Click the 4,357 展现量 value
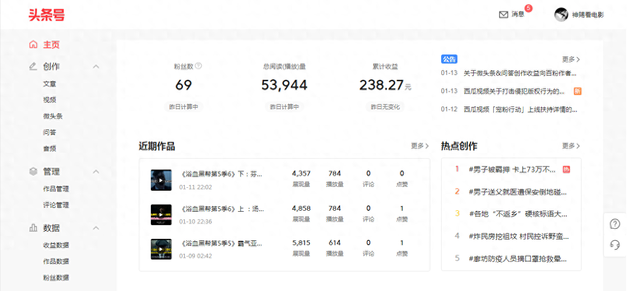This screenshot has width=627, height=291. point(301,173)
